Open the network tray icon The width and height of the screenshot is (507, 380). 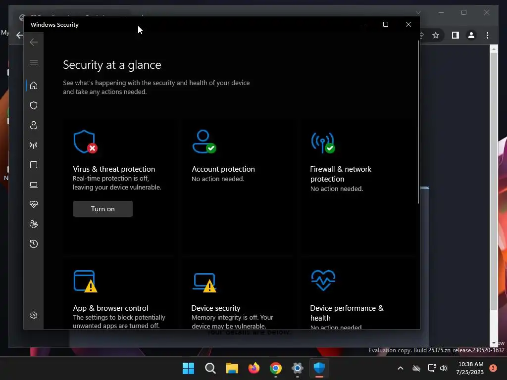click(432, 368)
